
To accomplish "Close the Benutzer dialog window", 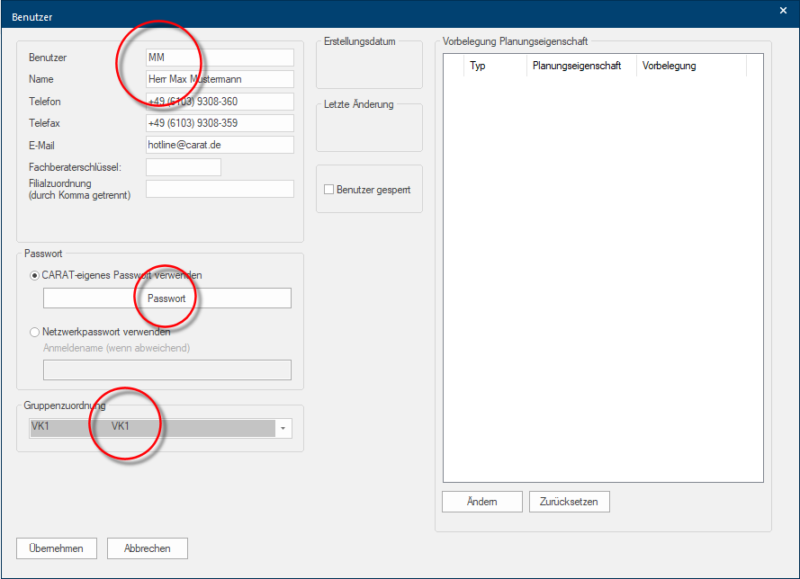I will 783,11.
